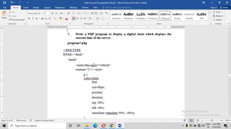The image size is (231, 129).
Task: Align text left
Action: [x=74, y=19]
